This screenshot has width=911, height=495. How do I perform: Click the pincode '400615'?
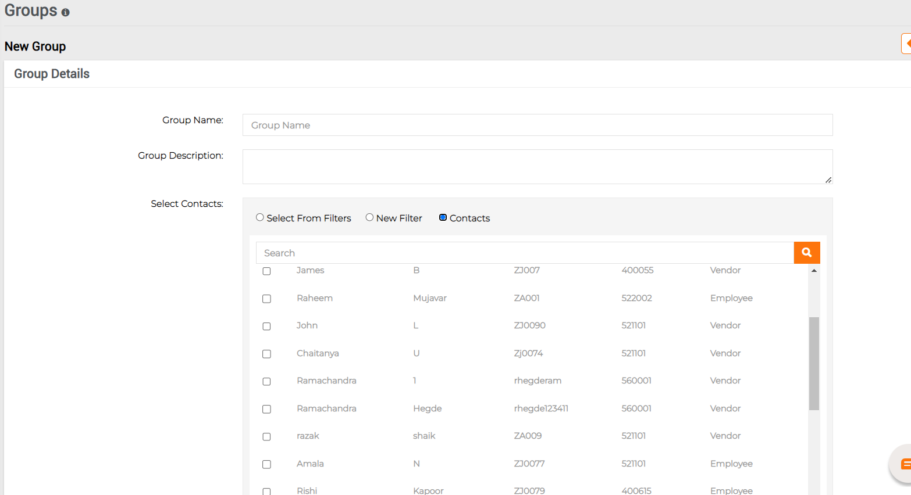point(636,491)
